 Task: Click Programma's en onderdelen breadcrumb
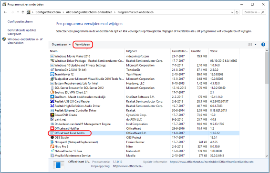click(135, 12)
